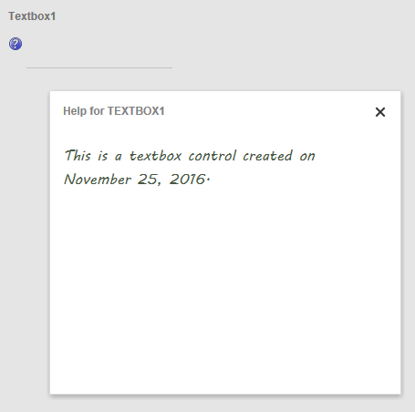415x412 pixels.
Task: Click the empty white area in help popup
Action: tap(225, 289)
